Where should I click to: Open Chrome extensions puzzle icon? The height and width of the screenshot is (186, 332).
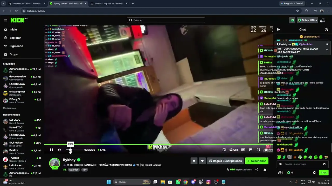coord(306,11)
